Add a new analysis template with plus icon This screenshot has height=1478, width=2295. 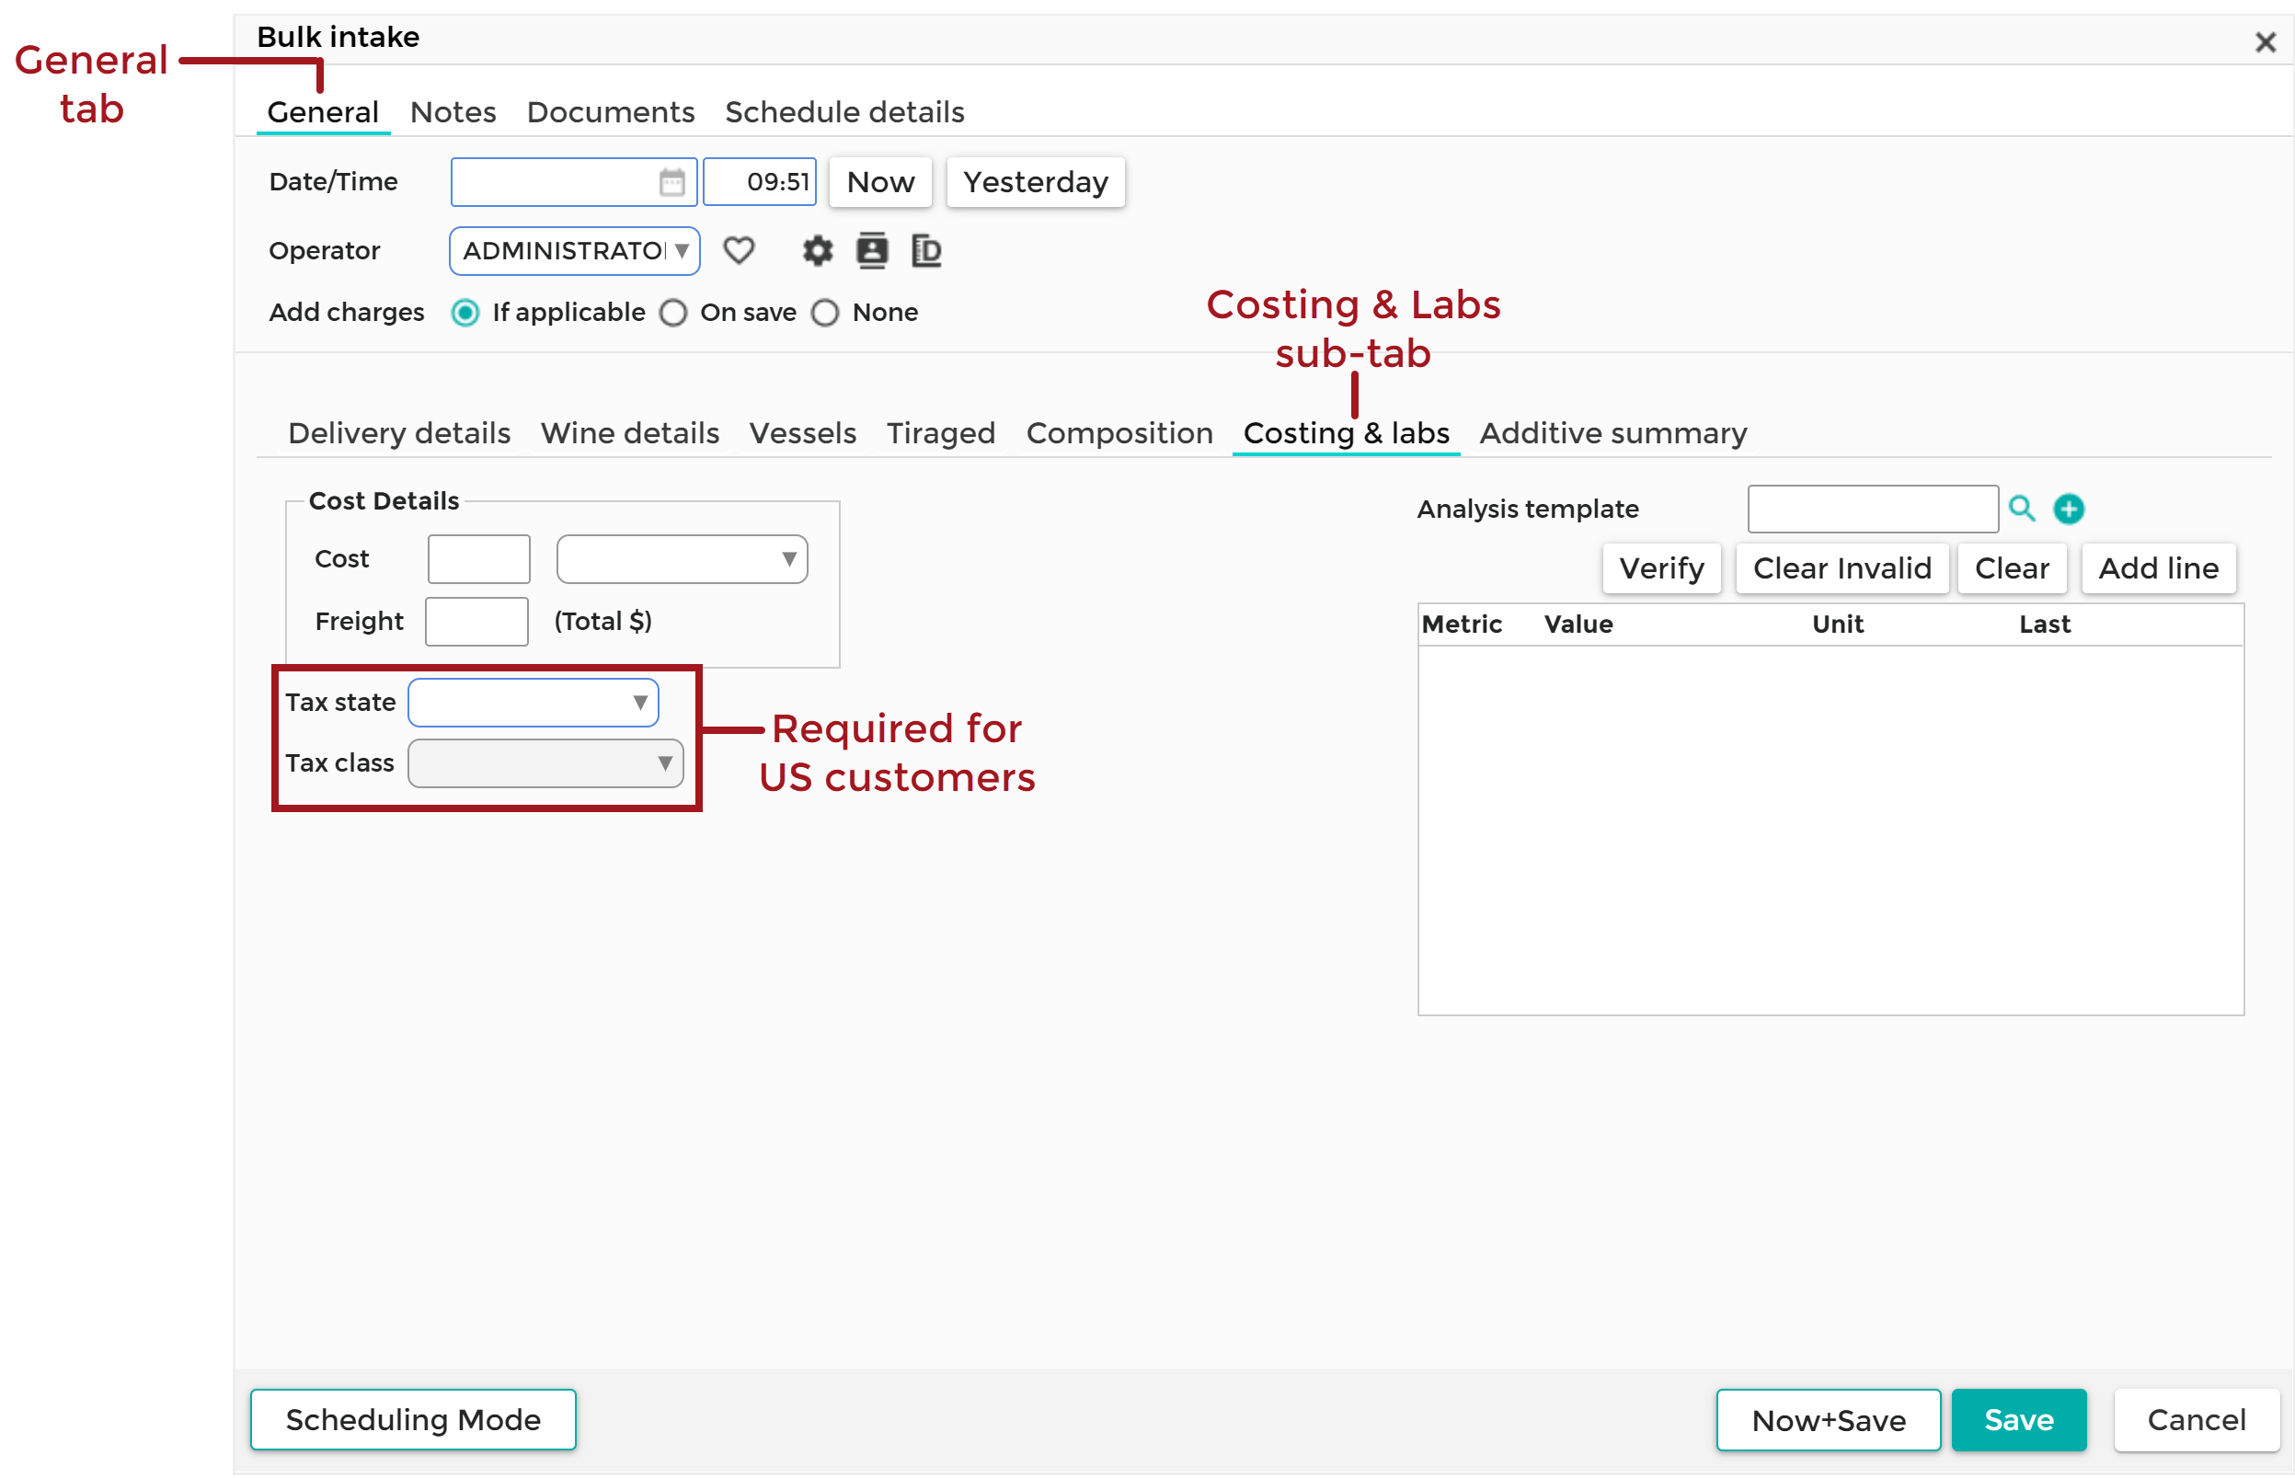coord(2069,509)
